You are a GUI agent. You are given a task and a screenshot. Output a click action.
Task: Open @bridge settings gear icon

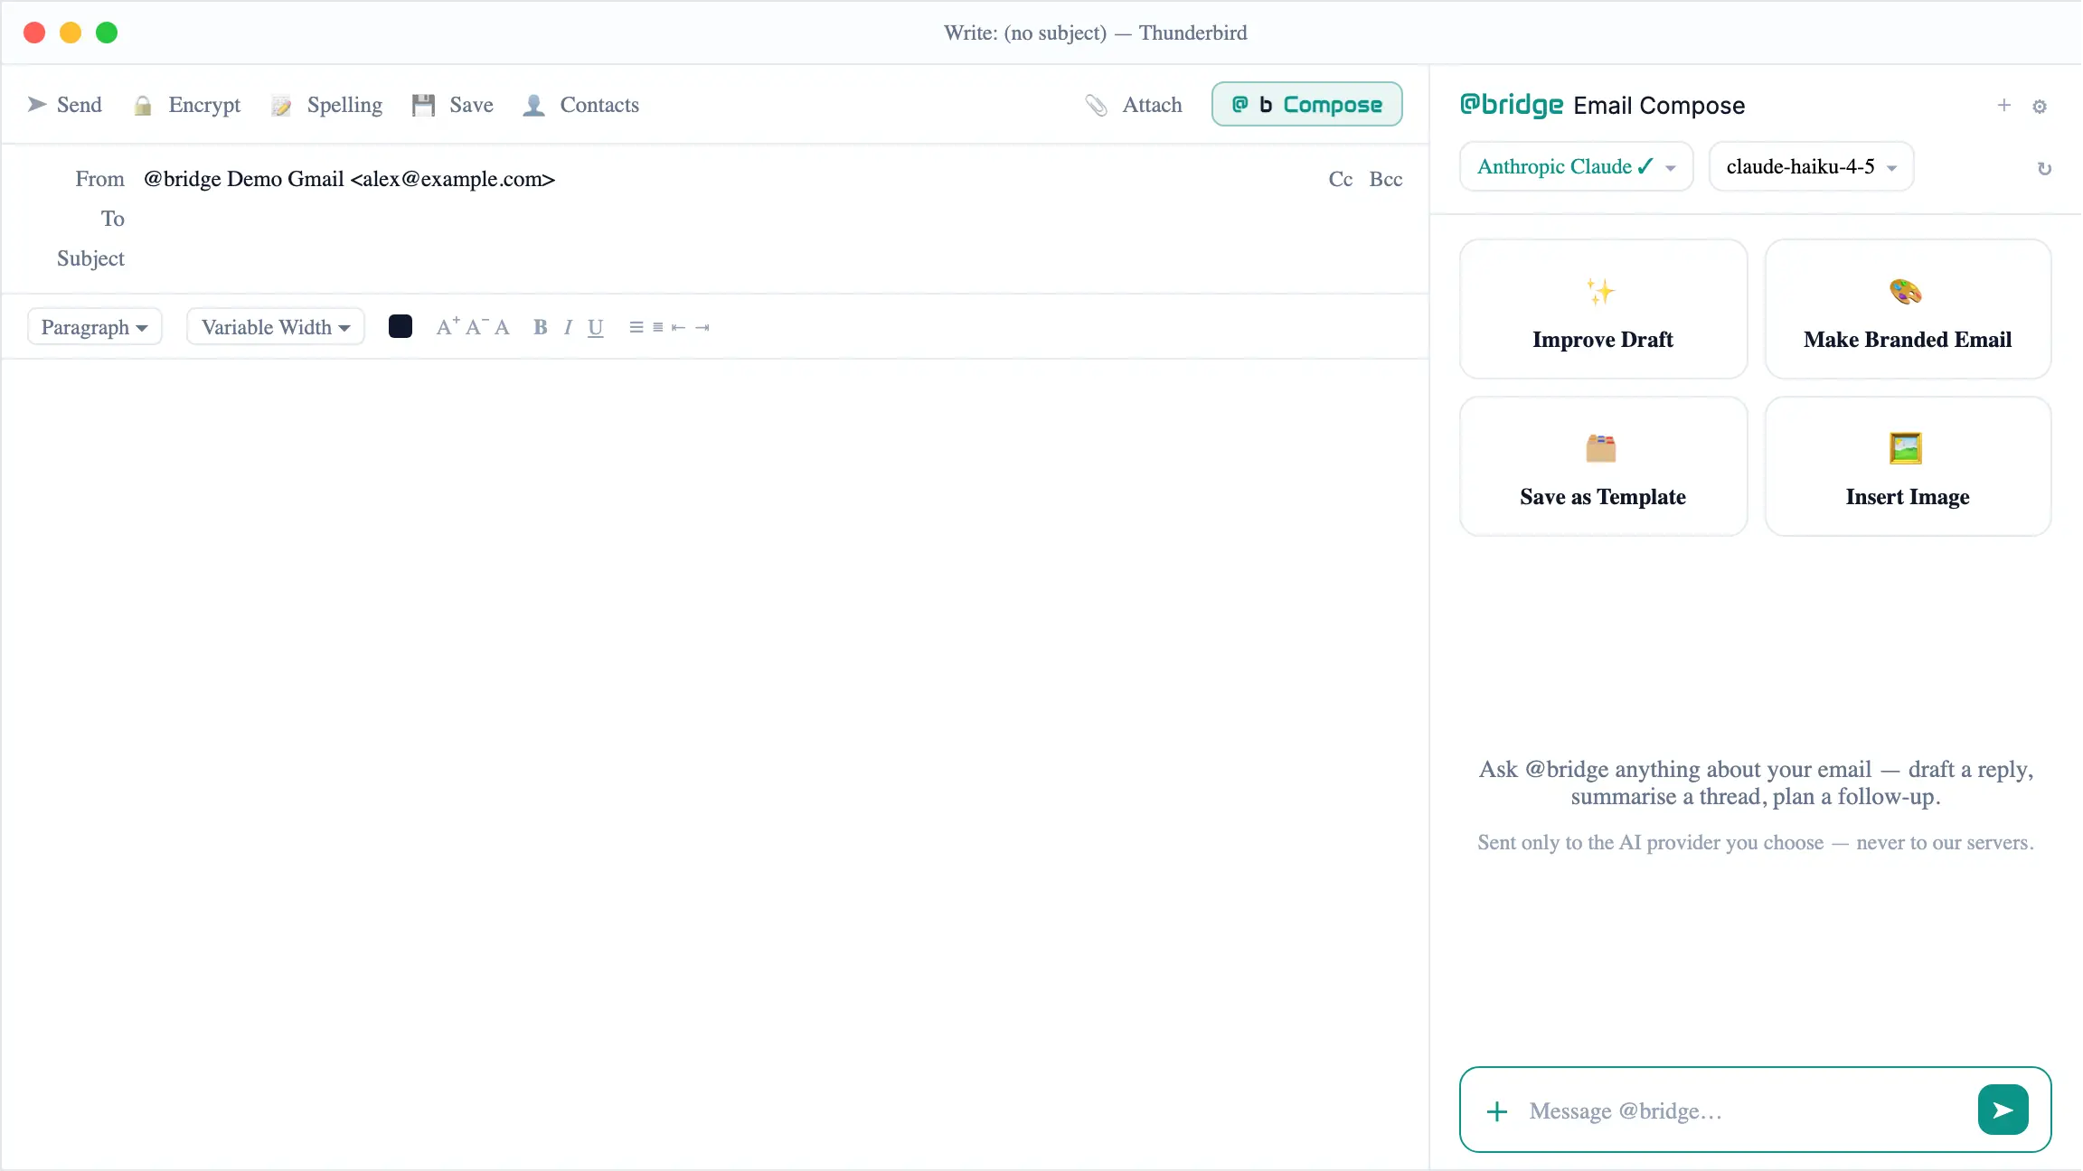pyautogui.click(x=2040, y=107)
